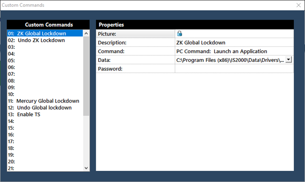
Task: Click the scroll down arrow in command list
Action: tap(86, 168)
